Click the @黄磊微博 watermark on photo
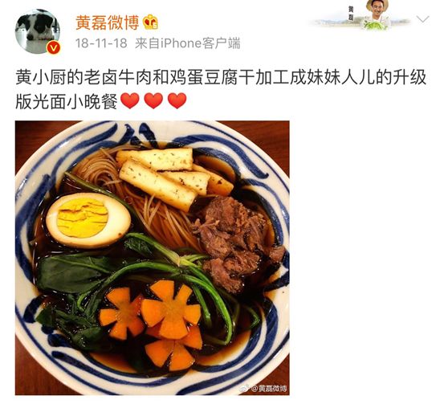 click(x=269, y=388)
